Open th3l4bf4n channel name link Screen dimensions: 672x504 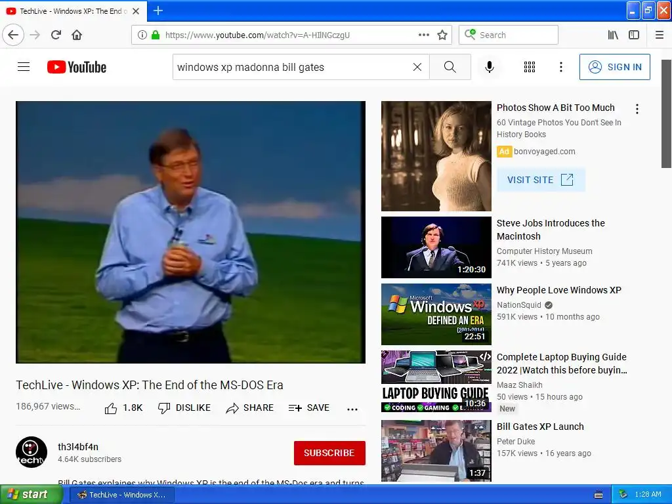tap(78, 447)
